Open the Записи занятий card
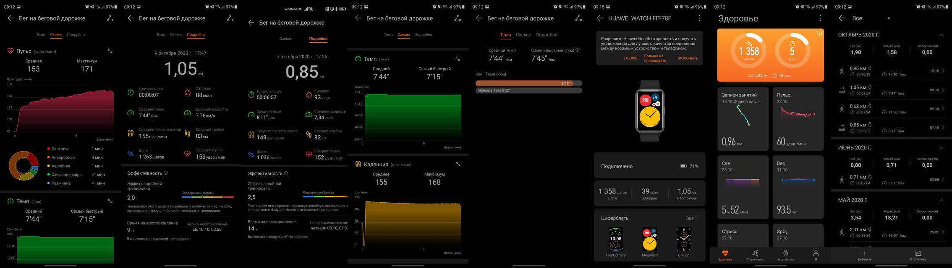Viewport: 952px width, 268px height. 743,119
